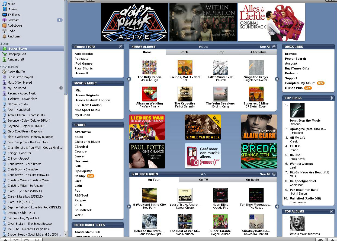Open the Movies library in the sidebar
Viewport: 337px width, 241px height.
[12, 9]
